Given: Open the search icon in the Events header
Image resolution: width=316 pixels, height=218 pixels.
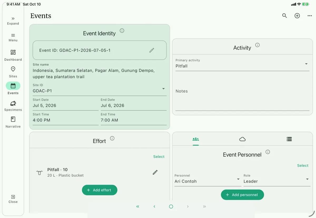Looking at the screenshot, I should [284, 16].
